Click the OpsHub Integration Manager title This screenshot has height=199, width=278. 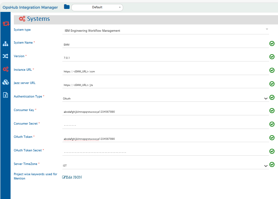pos(30,7)
